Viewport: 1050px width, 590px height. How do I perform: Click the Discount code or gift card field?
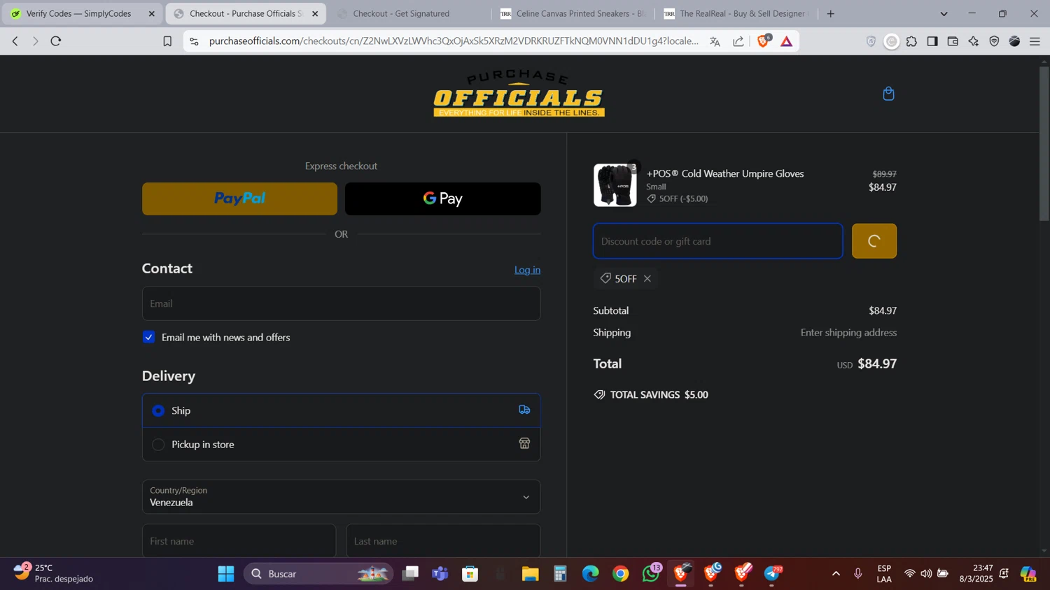pyautogui.click(x=717, y=241)
